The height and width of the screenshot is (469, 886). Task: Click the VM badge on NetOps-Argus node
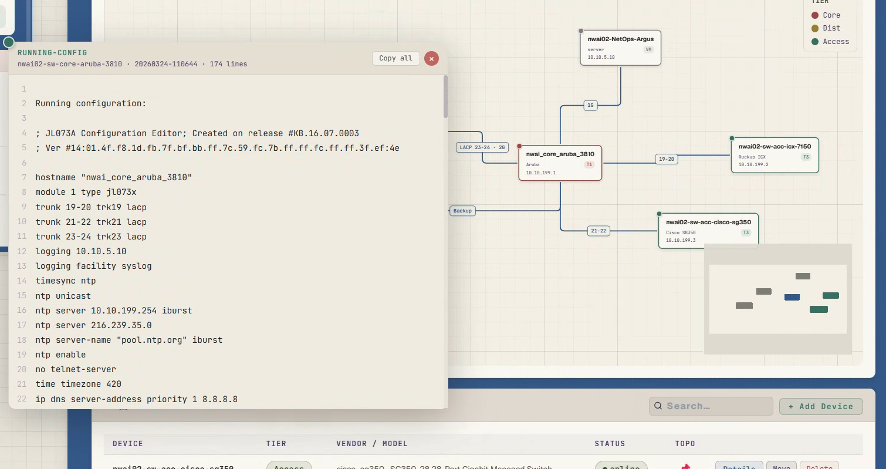[648, 49]
